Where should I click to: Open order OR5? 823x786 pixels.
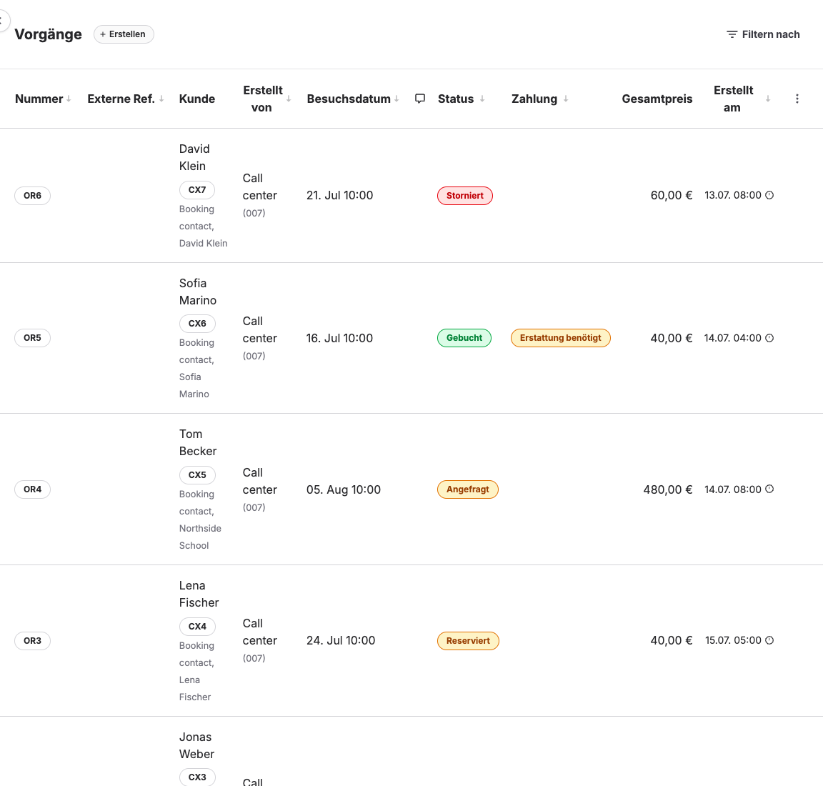[33, 338]
